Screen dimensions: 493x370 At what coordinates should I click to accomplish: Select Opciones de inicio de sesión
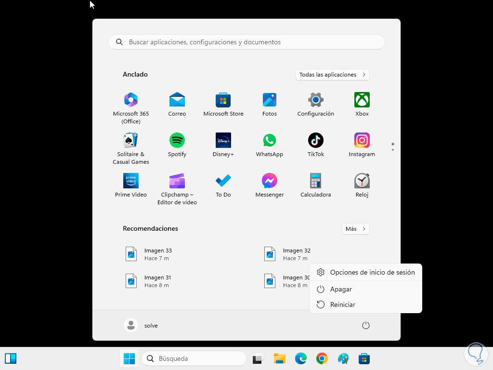click(x=366, y=273)
